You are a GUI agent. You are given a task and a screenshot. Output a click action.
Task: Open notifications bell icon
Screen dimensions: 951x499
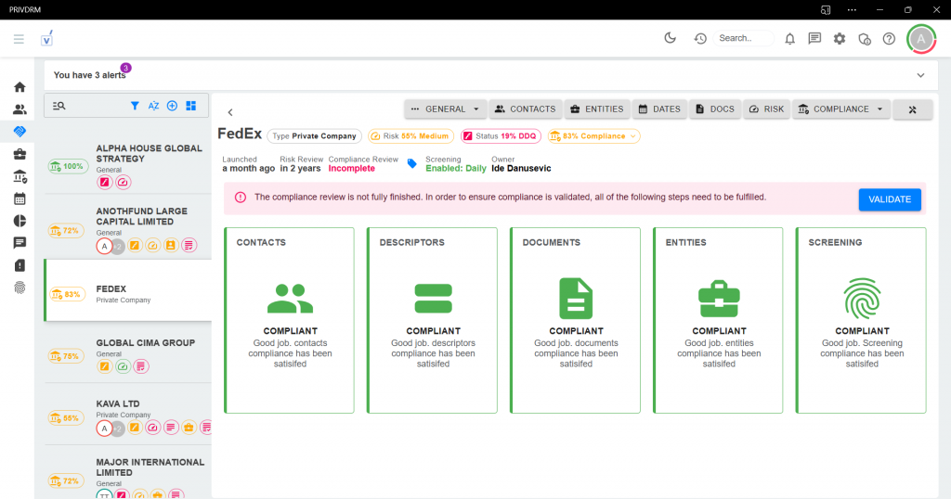pos(790,39)
